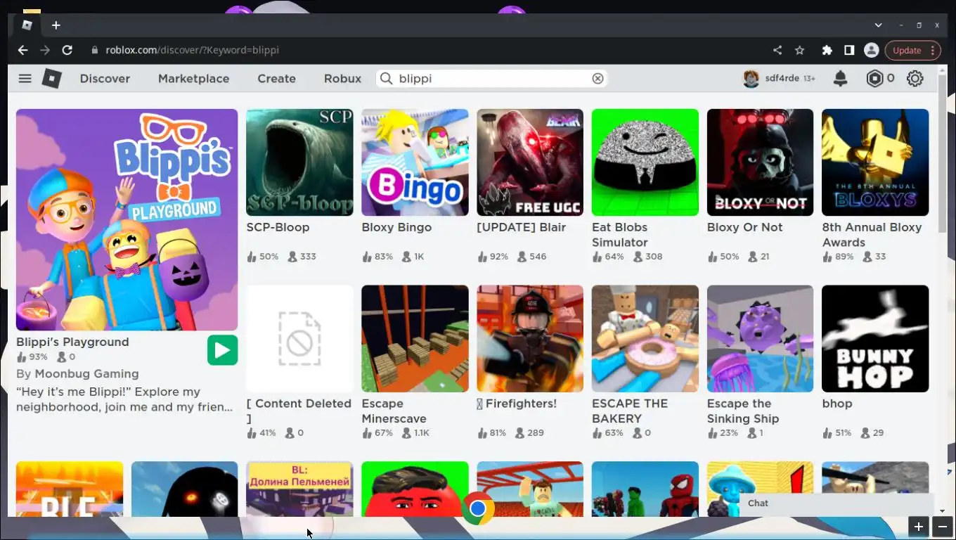Screen dimensions: 956x540
Task: Open Blippi's Playground large thumbnail
Action: (x=127, y=219)
